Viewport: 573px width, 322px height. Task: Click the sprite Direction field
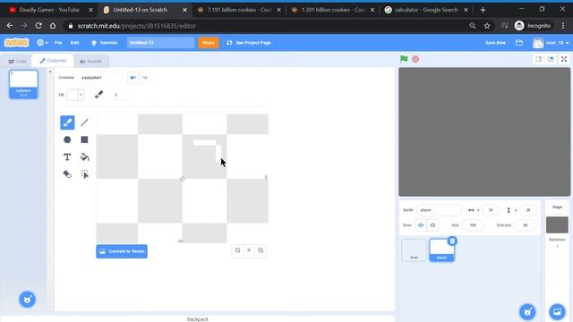coord(526,225)
